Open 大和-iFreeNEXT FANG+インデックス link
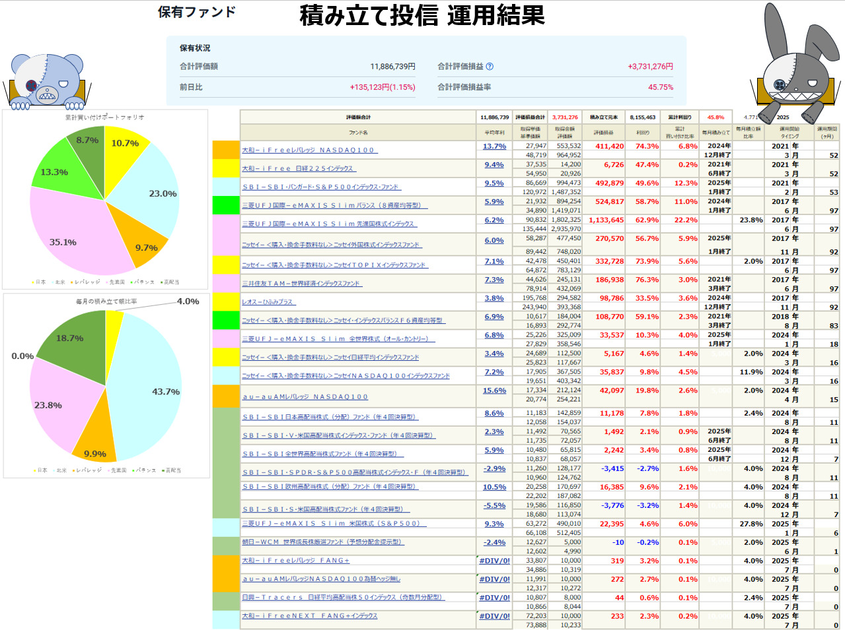Viewport: 845px width, 630px height. coord(310,616)
